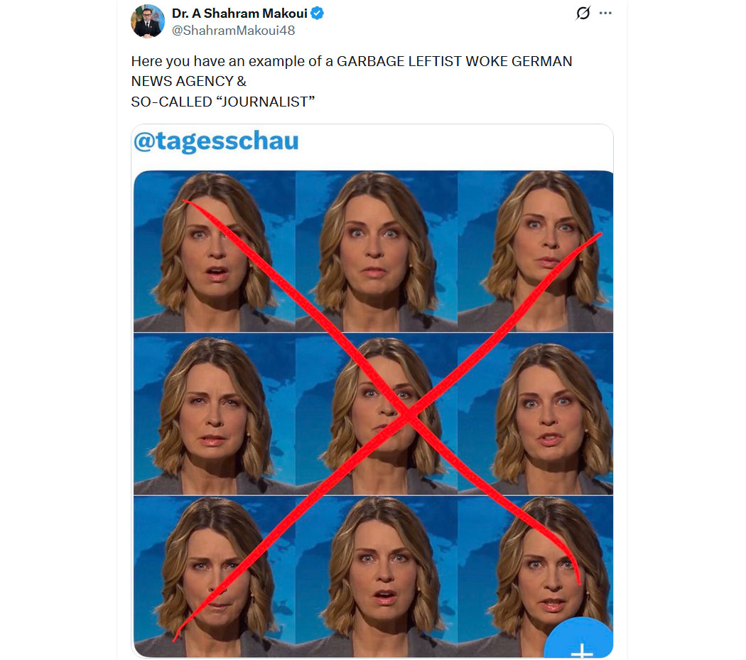Open the Grok explain-post icon
746x660 pixels.
(x=583, y=13)
